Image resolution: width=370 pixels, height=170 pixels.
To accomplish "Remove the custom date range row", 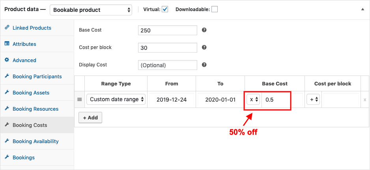I will coord(365,100).
